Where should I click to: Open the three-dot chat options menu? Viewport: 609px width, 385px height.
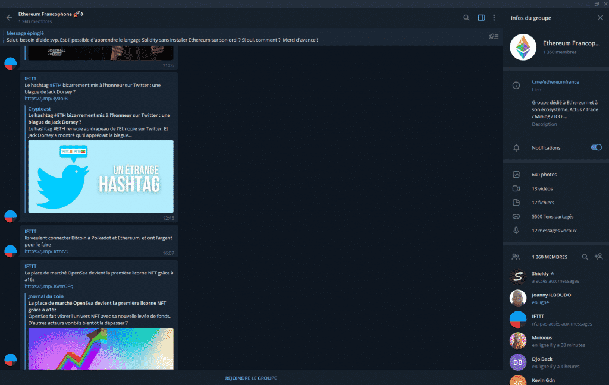point(494,18)
